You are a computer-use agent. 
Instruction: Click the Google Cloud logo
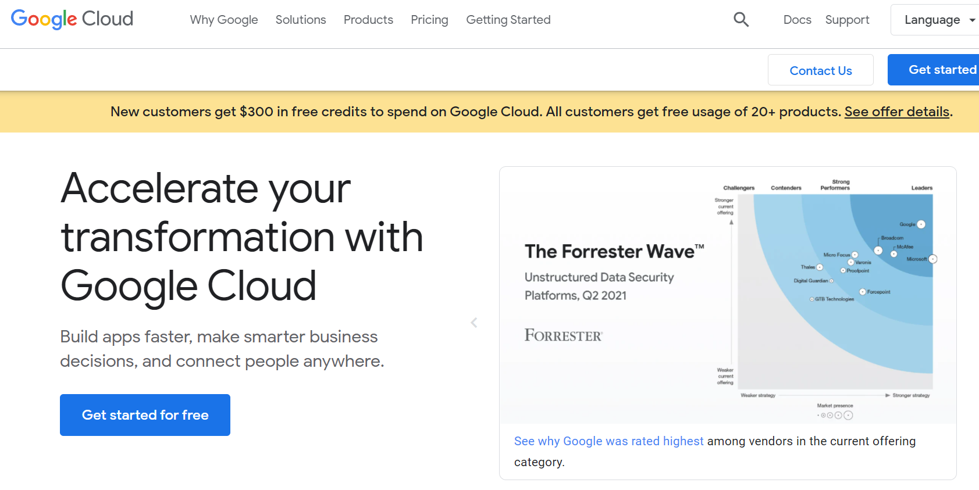coord(72,19)
